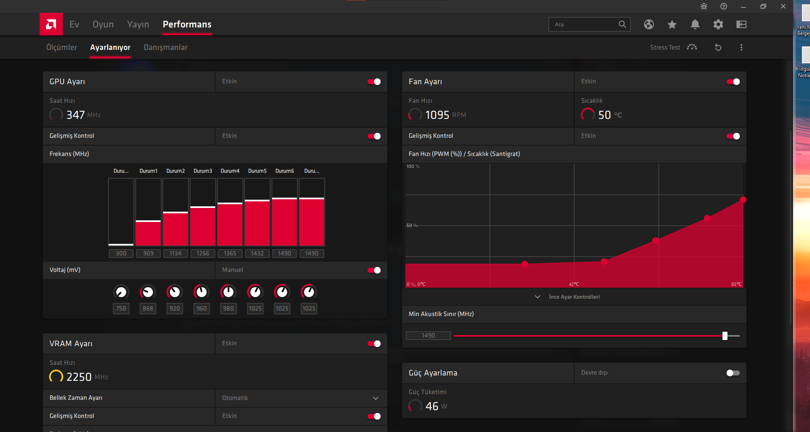
Task: Click the Durum2 frequency bar
Action: 175,212
